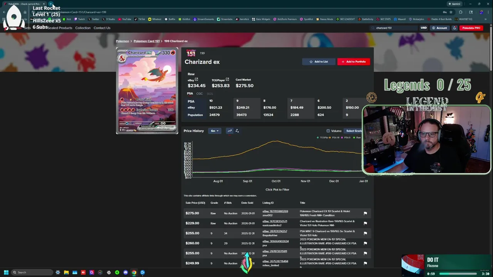Click the Windows taskbar Search box

[32, 272]
